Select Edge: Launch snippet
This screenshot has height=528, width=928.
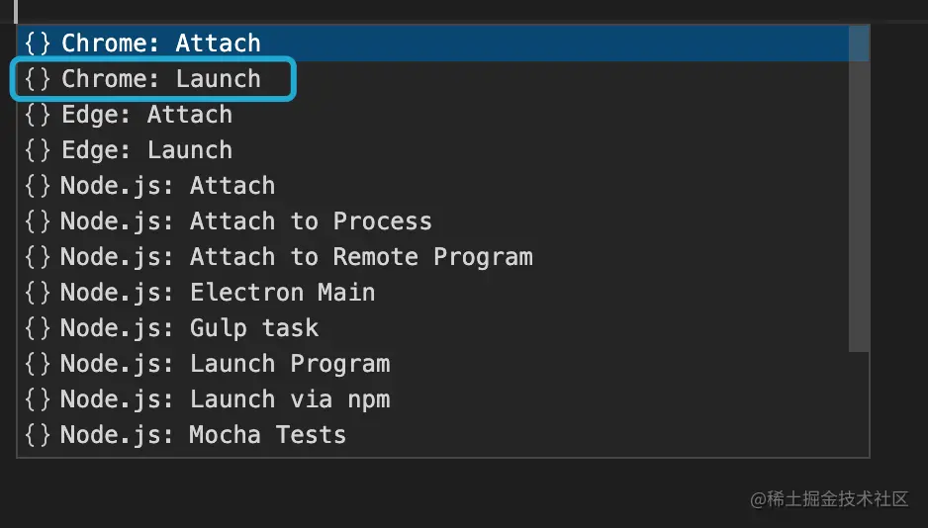click(x=146, y=150)
